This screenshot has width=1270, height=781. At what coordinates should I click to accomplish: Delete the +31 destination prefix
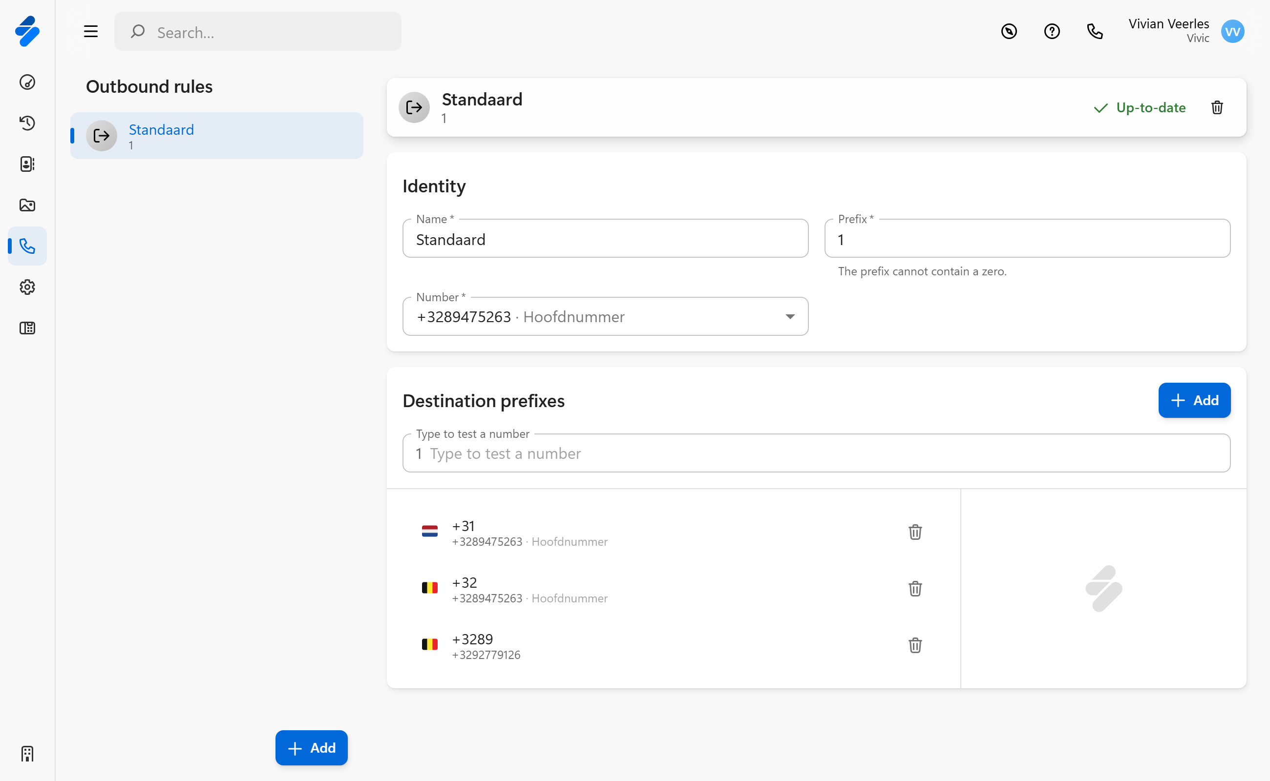(915, 532)
